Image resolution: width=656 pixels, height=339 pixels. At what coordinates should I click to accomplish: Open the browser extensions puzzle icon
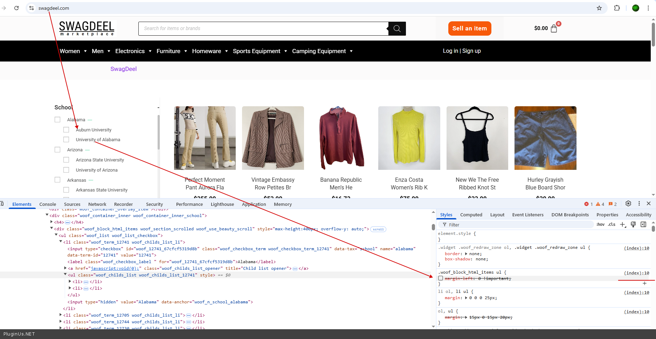(x=617, y=8)
